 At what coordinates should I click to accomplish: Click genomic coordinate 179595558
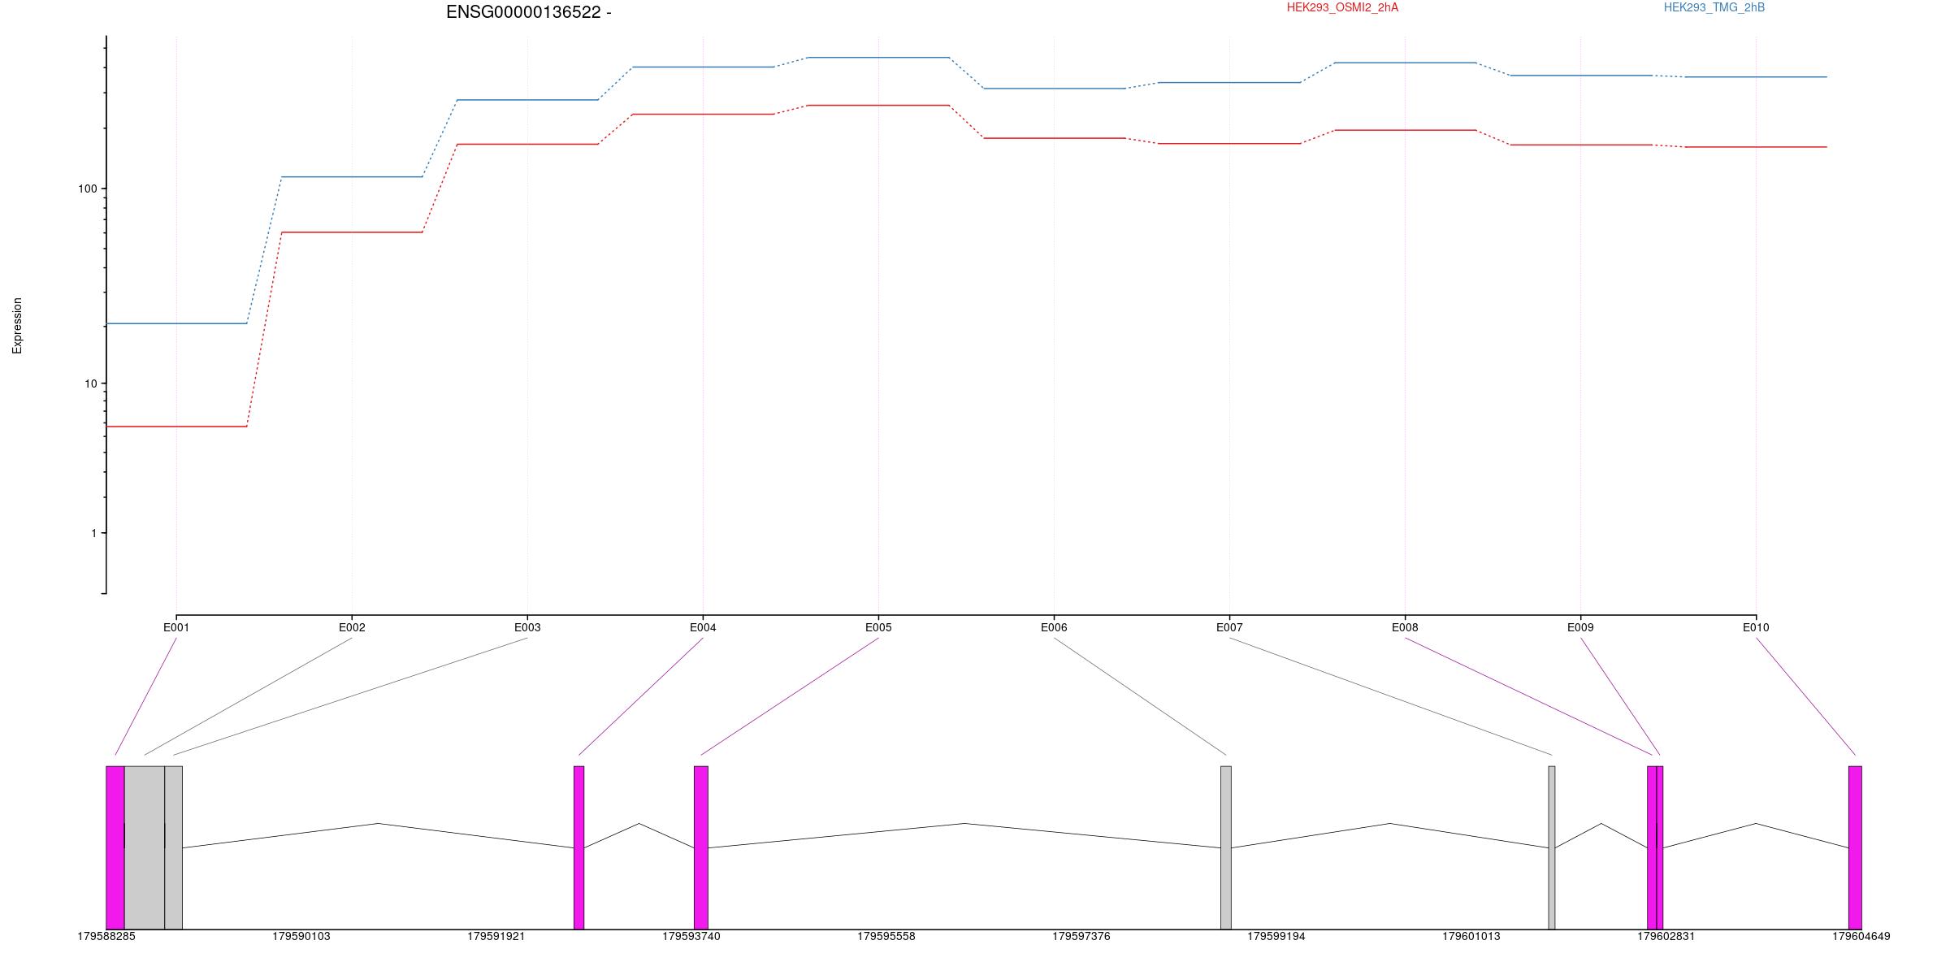click(x=886, y=937)
